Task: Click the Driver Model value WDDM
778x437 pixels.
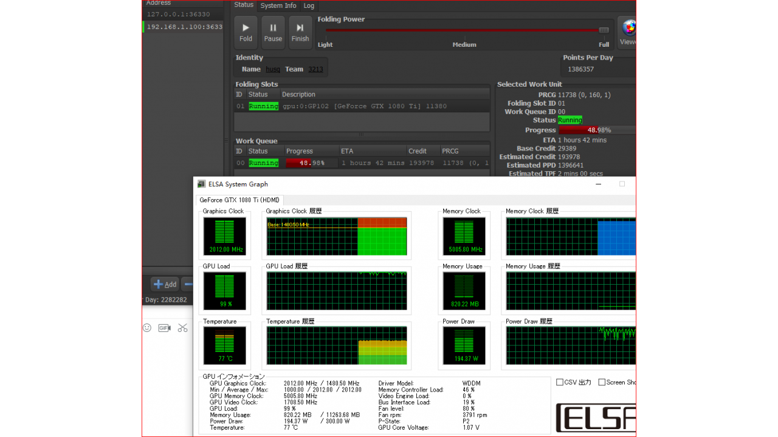Action: (471, 383)
